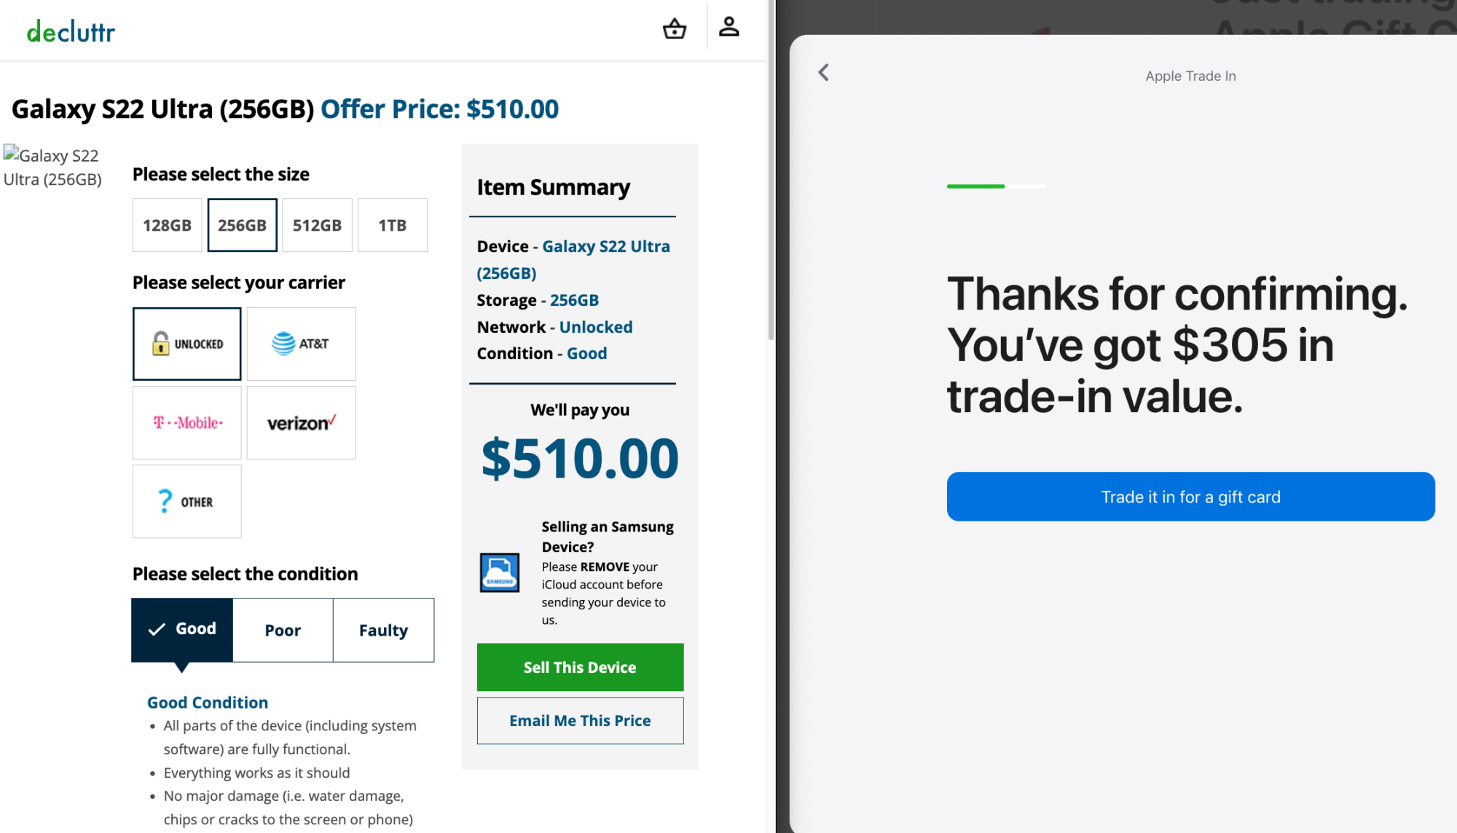Click the Samsung device backup icon

tap(499, 572)
